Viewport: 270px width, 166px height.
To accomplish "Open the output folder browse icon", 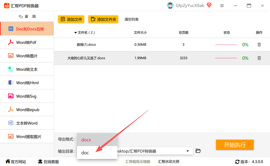I will 198,151.
